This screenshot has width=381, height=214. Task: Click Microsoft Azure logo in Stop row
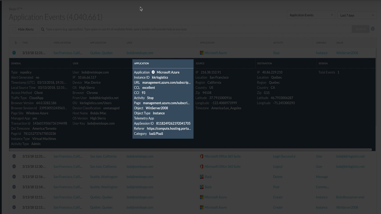[202, 53]
